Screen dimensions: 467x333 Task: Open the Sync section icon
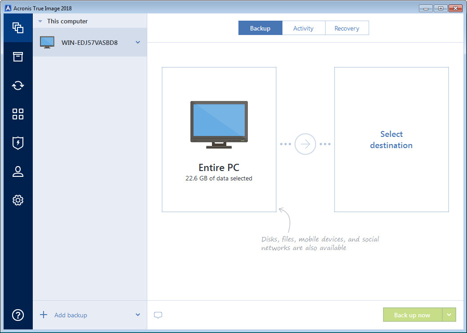(x=18, y=85)
